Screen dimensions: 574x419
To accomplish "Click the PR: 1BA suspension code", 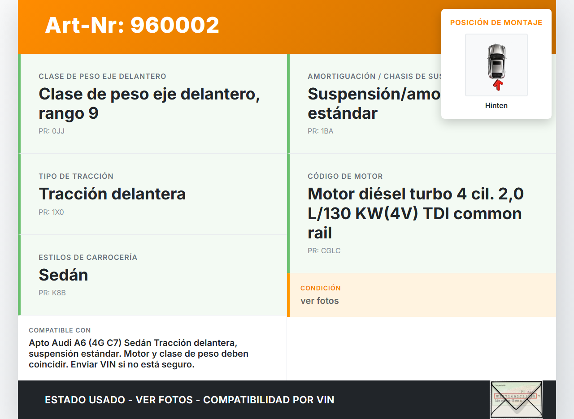I will 320,131.
